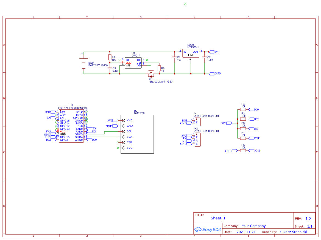This screenshot has height=240, width=321.
Task: Click the BAT1 battery symbol
Action: point(82,63)
